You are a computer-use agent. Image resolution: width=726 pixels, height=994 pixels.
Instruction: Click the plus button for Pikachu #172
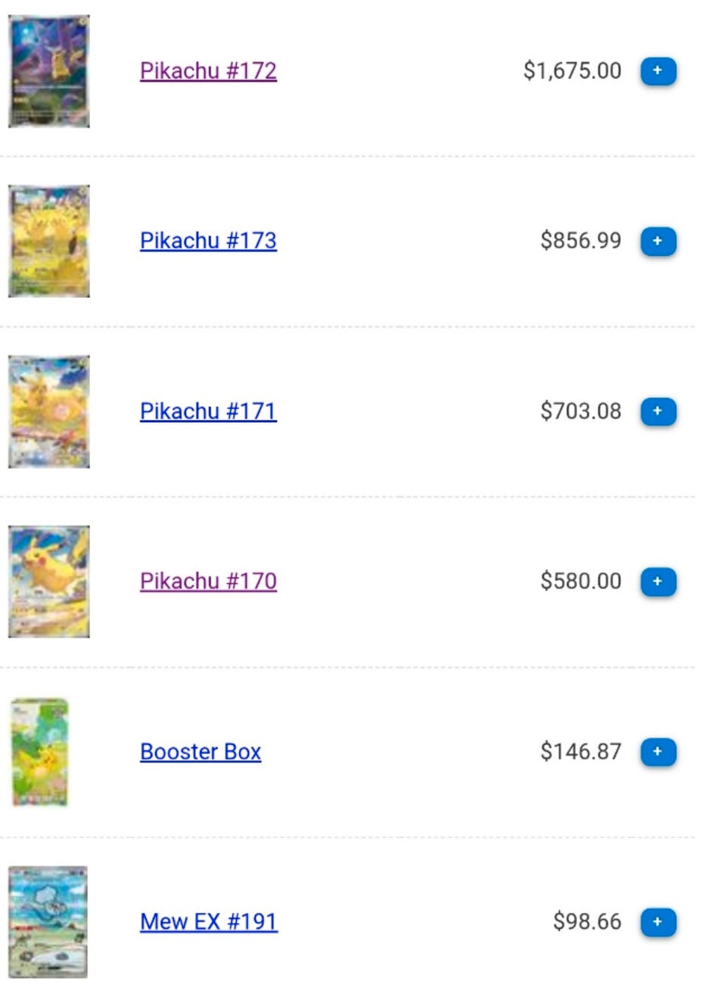pos(658,71)
